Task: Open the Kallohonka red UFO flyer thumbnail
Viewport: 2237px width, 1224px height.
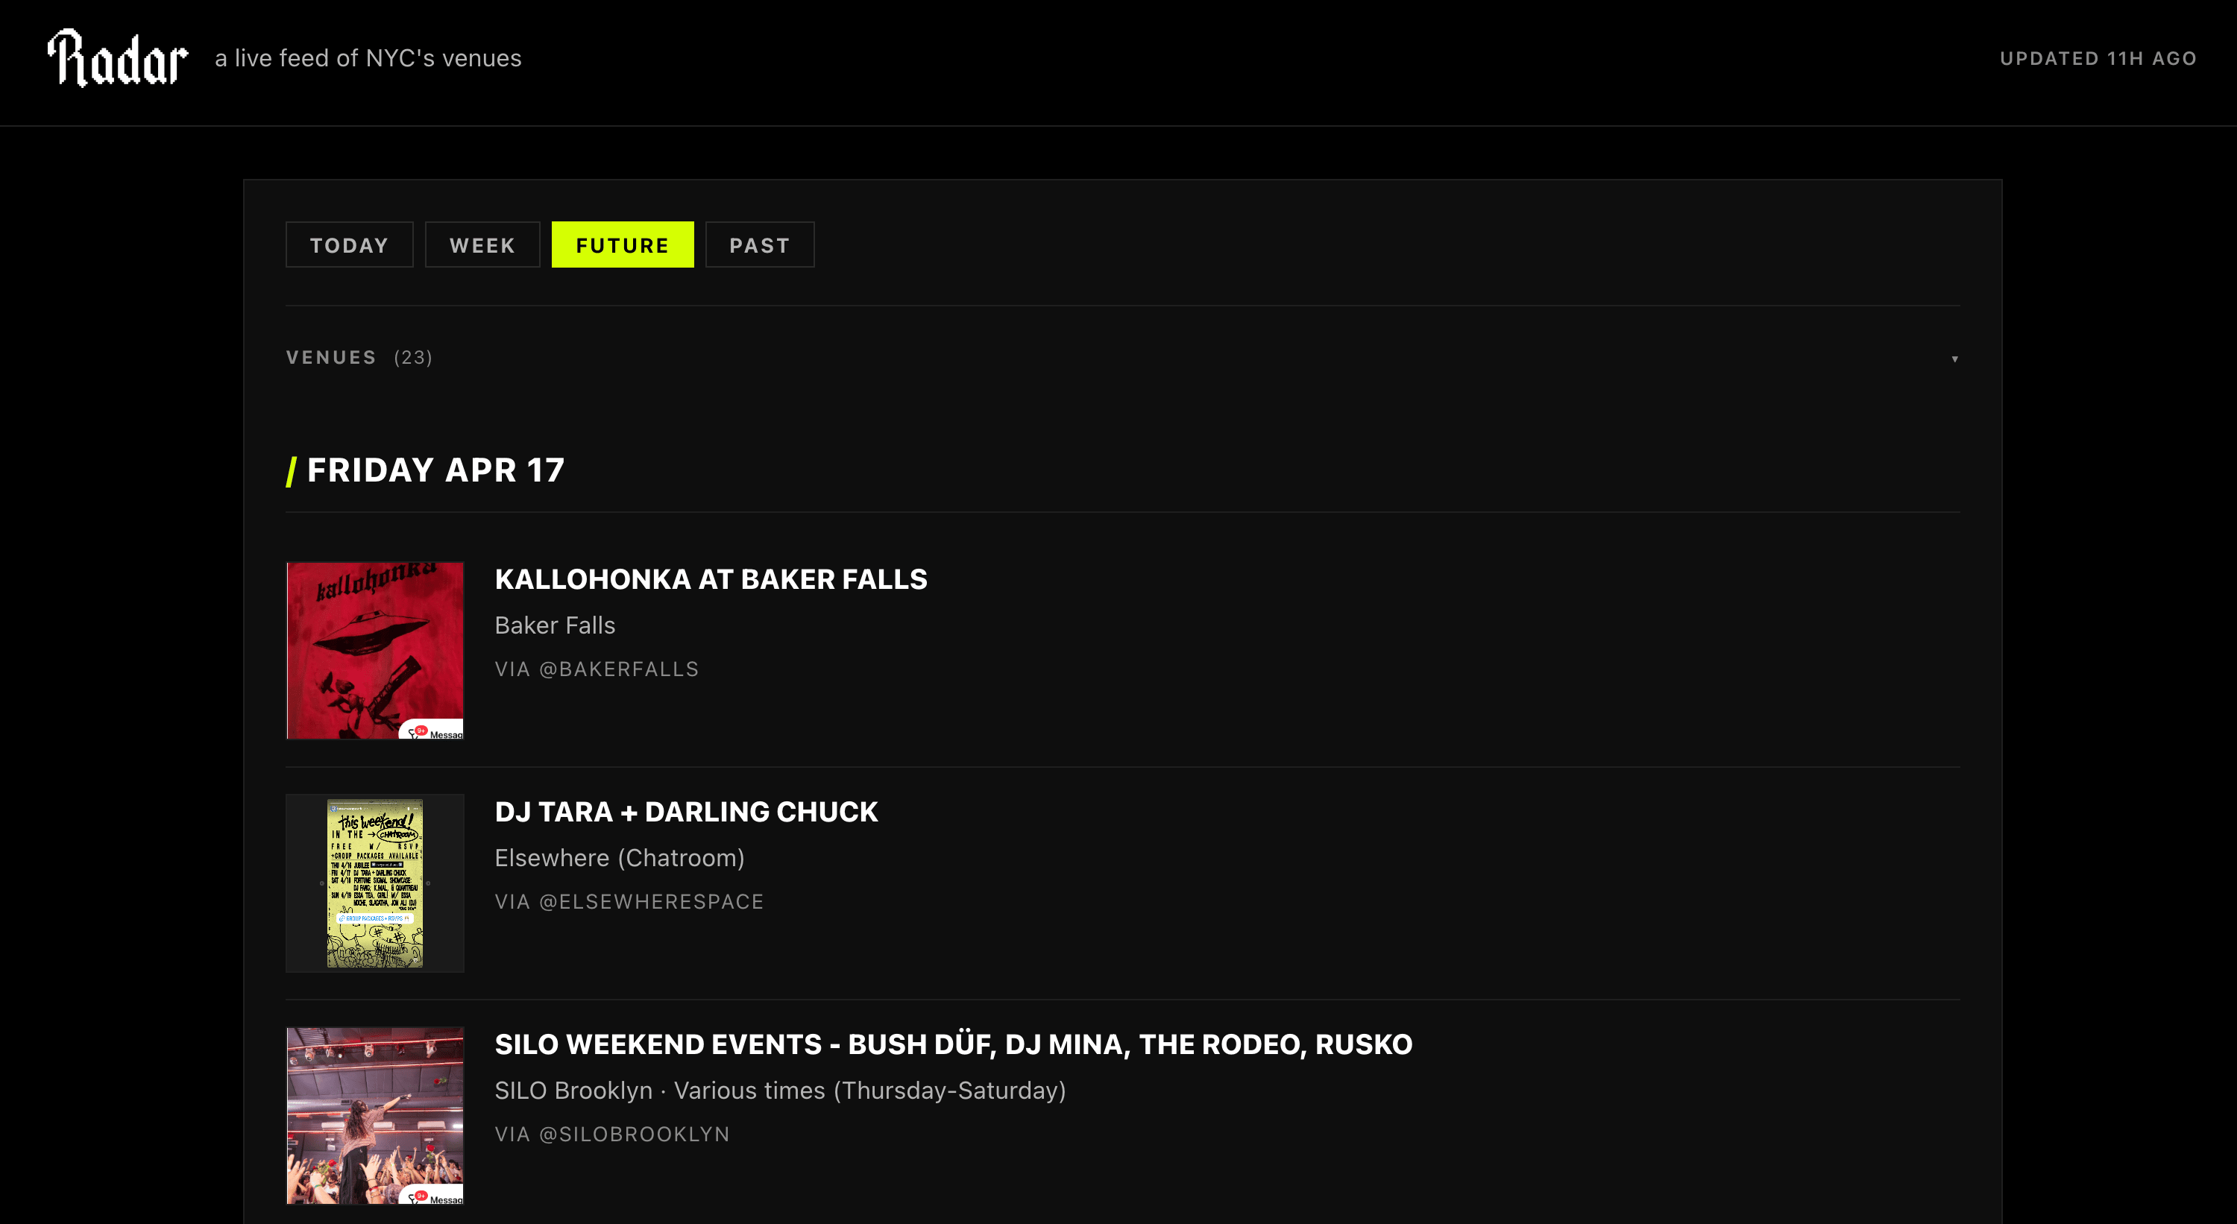Action: point(375,650)
